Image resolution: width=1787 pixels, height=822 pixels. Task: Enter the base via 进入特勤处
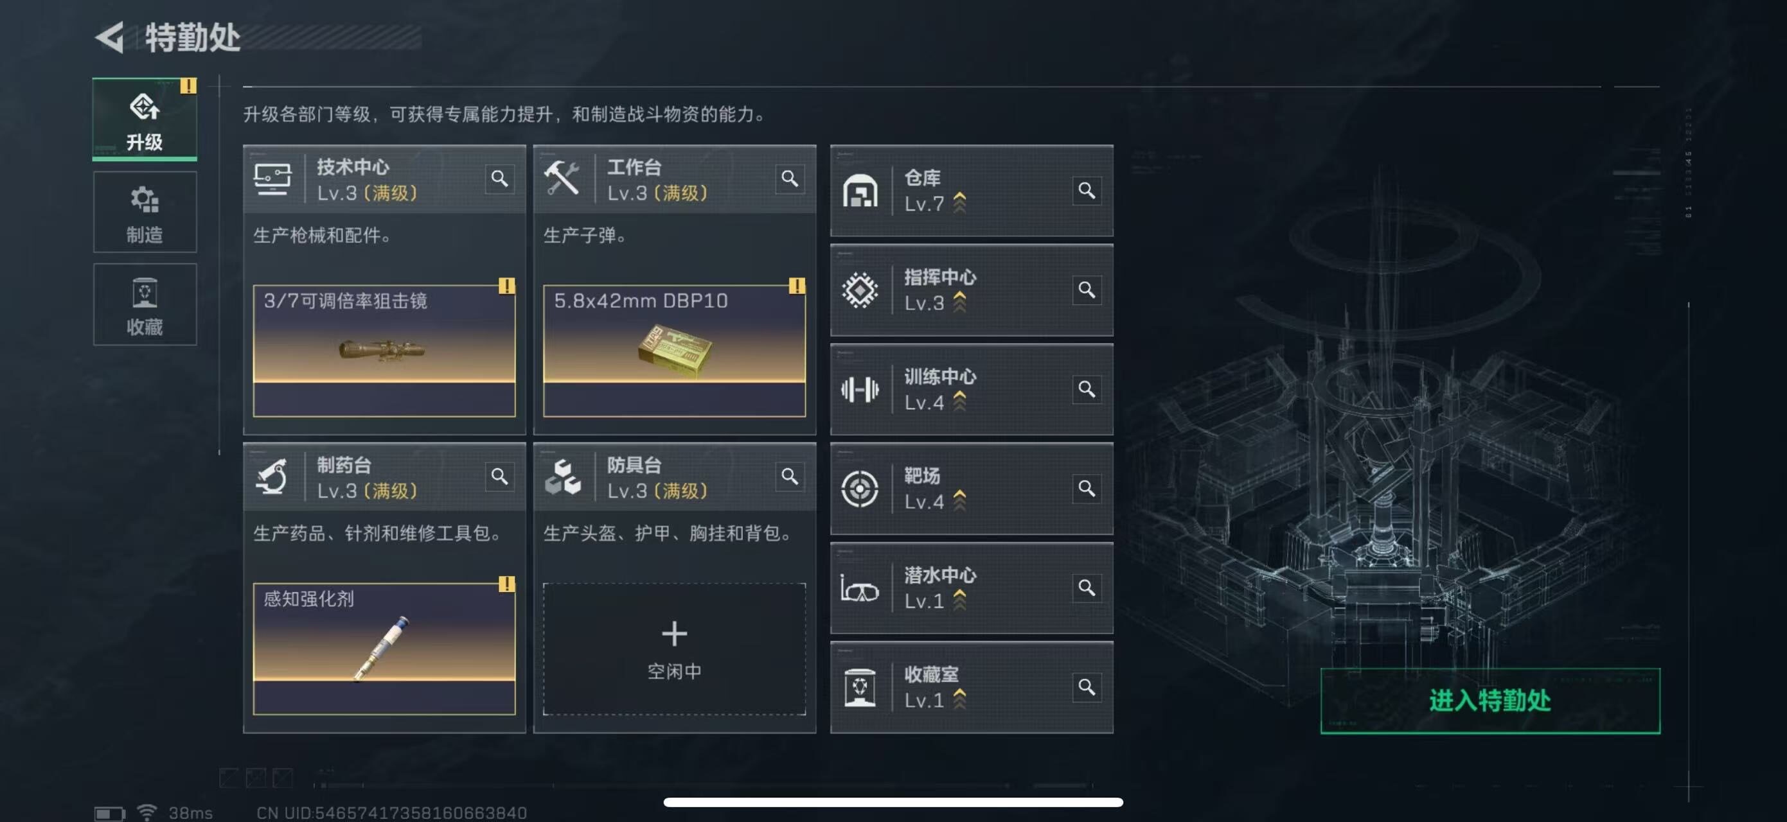[x=1490, y=701]
